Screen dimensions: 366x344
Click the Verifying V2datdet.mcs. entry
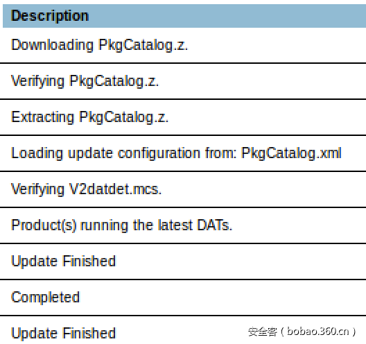pyautogui.click(x=183, y=189)
